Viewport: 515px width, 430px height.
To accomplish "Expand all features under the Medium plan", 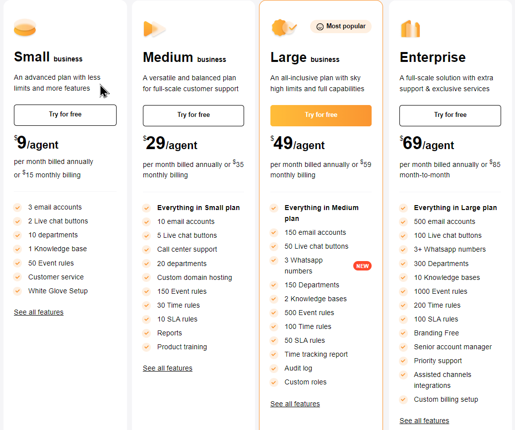I will point(167,368).
